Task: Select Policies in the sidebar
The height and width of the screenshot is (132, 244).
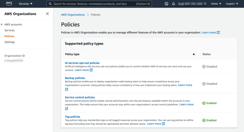Action: 9,36
